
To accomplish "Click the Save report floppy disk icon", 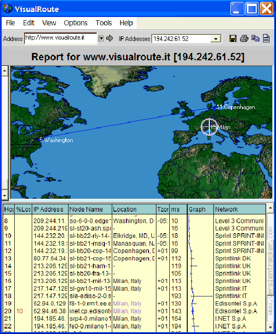I will [233, 38].
